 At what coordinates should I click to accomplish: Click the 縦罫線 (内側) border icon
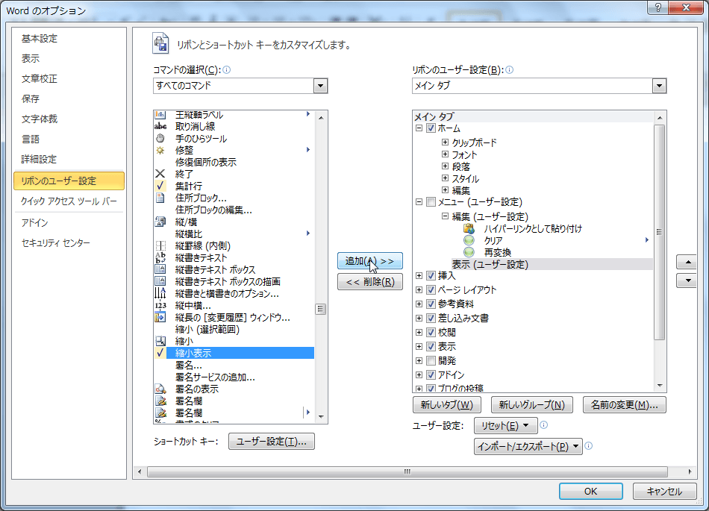(x=160, y=245)
